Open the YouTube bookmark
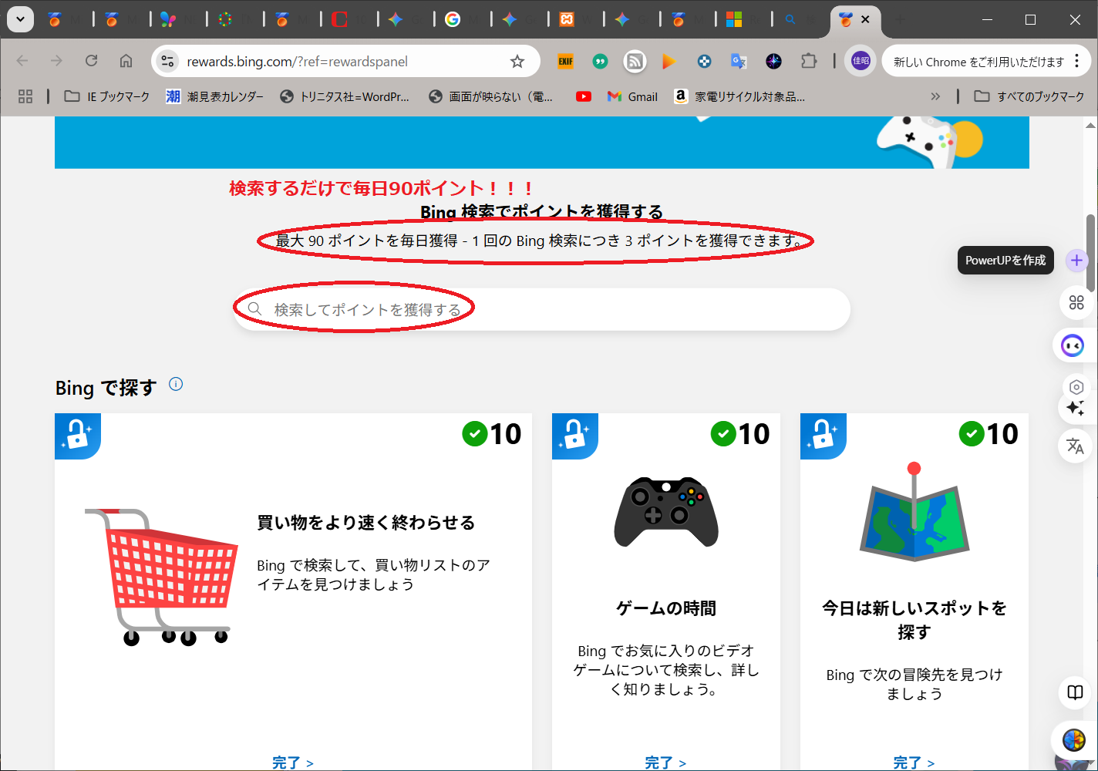This screenshot has width=1098, height=771. 584,96
